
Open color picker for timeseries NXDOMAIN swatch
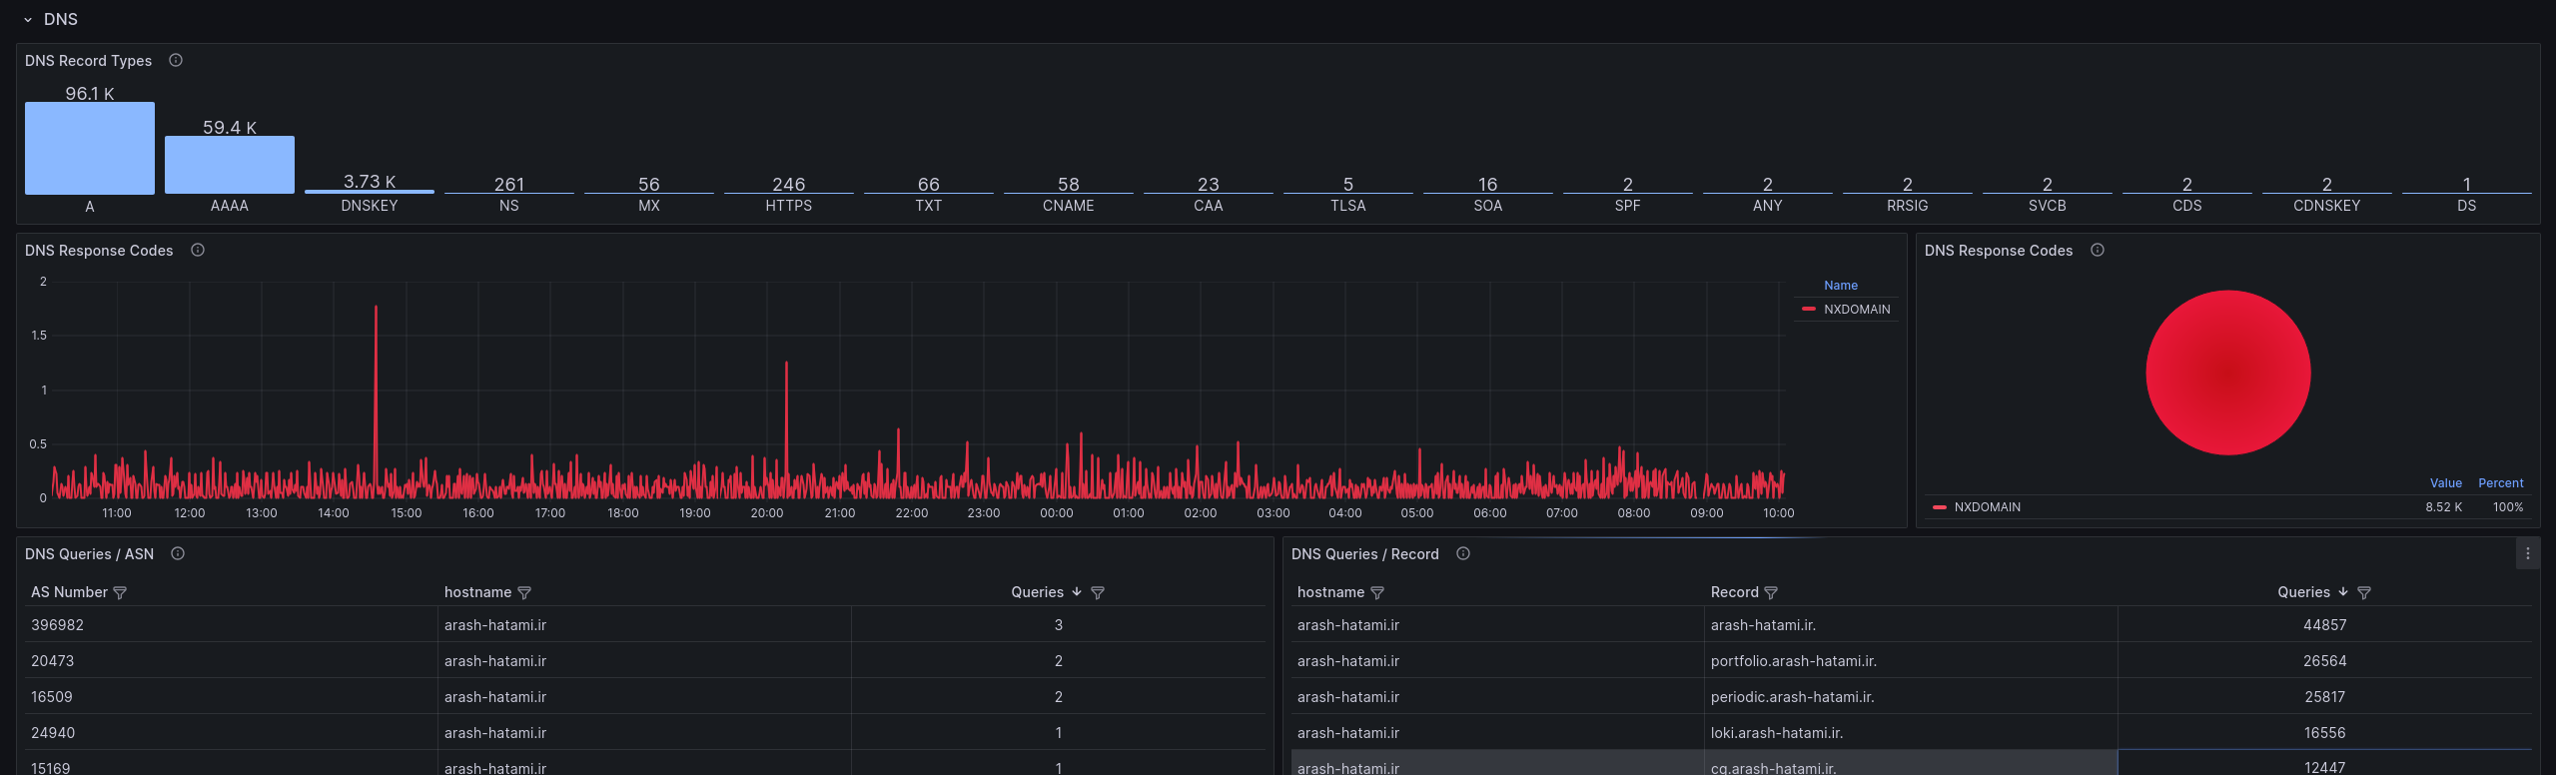(x=1808, y=310)
